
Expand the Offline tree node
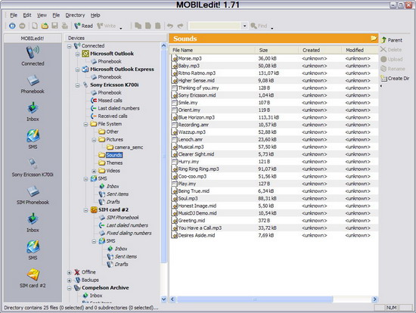point(70,273)
